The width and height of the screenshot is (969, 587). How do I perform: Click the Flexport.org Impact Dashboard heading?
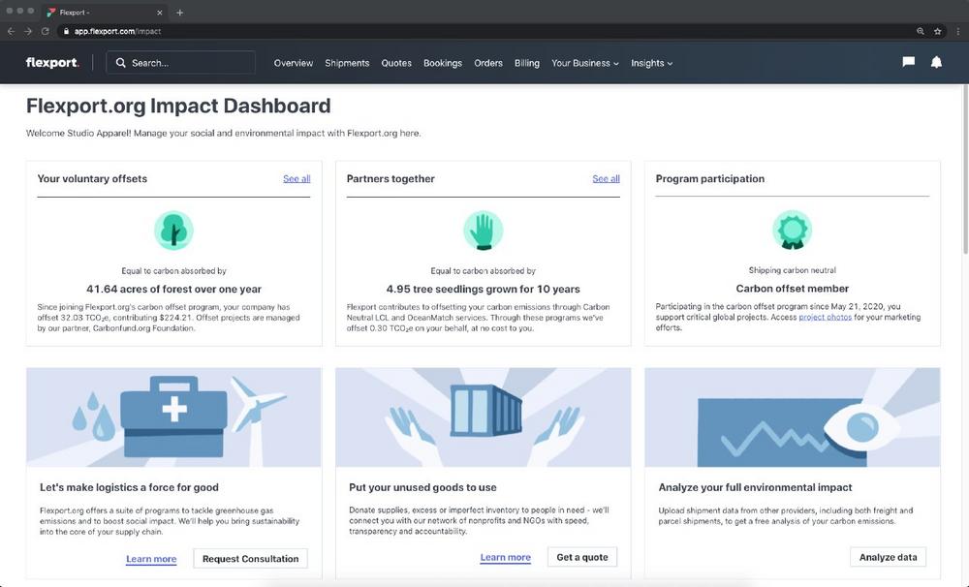[x=178, y=106]
